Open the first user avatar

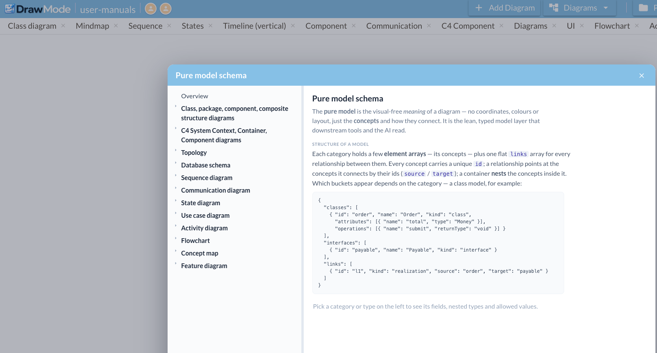[x=151, y=9]
